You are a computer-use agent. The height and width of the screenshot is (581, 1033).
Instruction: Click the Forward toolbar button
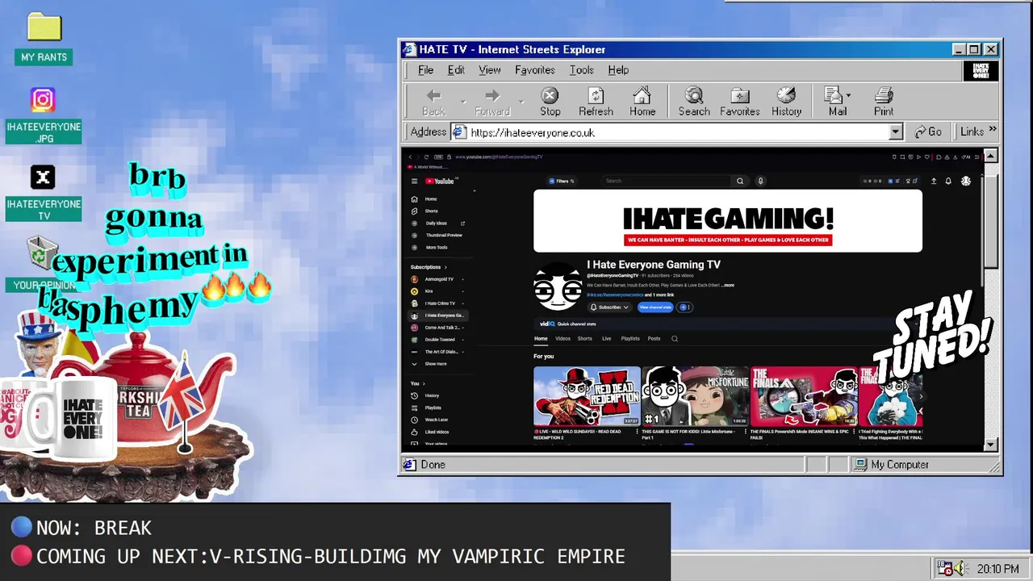click(x=492, y=102)
